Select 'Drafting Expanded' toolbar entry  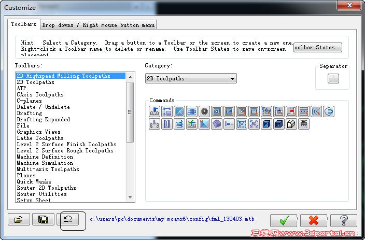pyautogui.click(x=71, y=119)
